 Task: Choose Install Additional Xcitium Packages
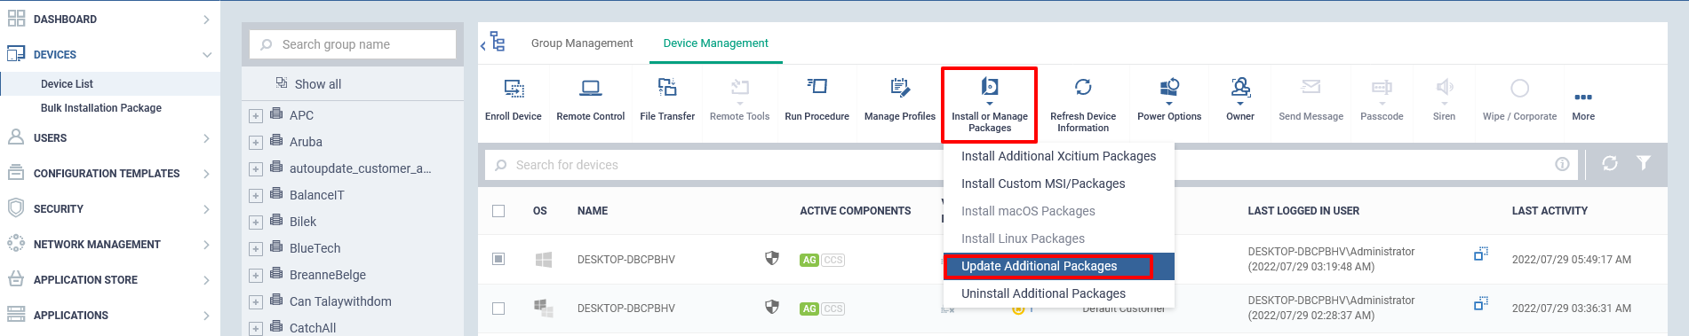click(1058, 156)
